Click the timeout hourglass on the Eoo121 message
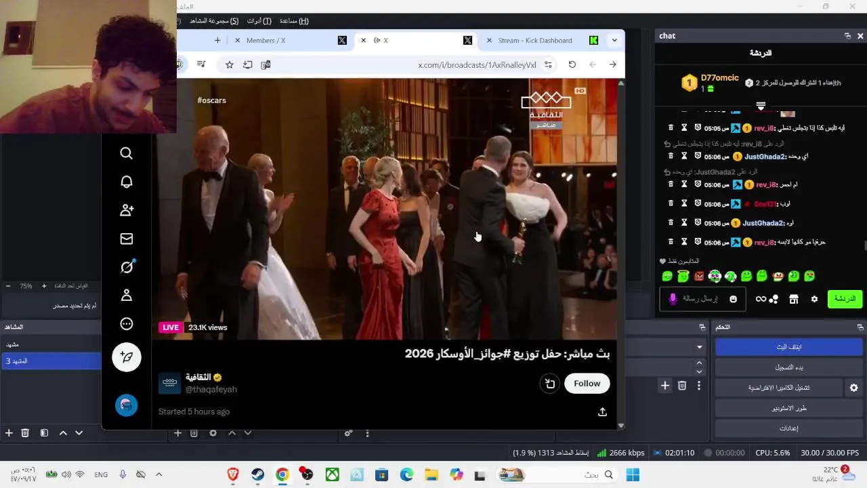 click(x=684, y=203)
